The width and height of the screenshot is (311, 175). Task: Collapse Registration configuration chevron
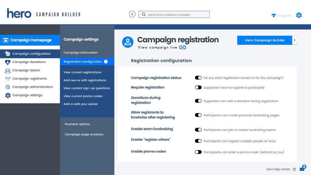[106, 61]
